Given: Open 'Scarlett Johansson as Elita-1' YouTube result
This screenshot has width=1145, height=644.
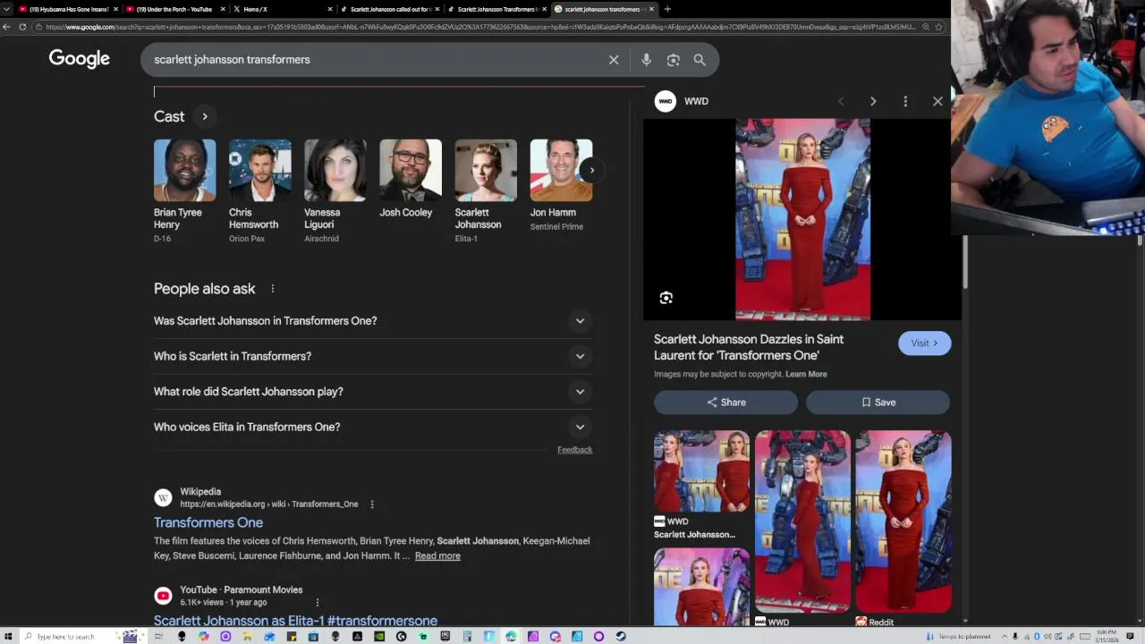Looking at the screenshot, I should coord(295,621).
